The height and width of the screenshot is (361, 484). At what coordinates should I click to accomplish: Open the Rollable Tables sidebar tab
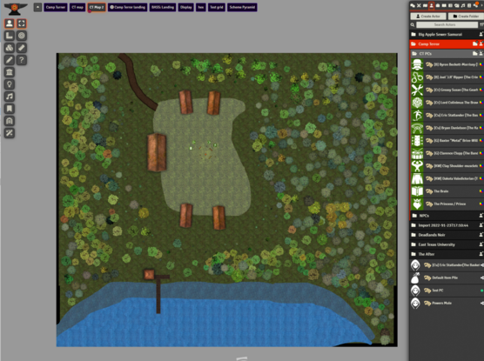(450, 5)
